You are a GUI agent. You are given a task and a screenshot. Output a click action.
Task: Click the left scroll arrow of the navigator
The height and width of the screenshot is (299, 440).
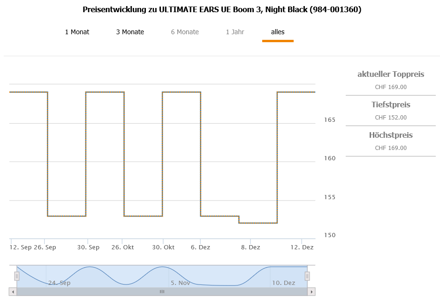(13, 292)
